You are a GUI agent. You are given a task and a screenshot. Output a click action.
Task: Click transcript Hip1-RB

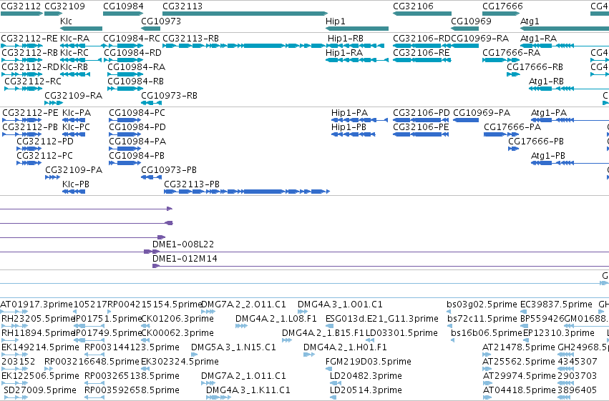click(x=345, y=39)
